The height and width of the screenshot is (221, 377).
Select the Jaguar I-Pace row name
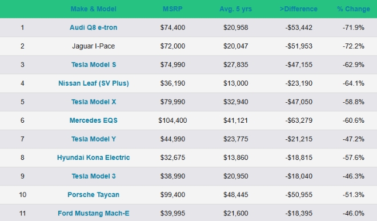93,46
